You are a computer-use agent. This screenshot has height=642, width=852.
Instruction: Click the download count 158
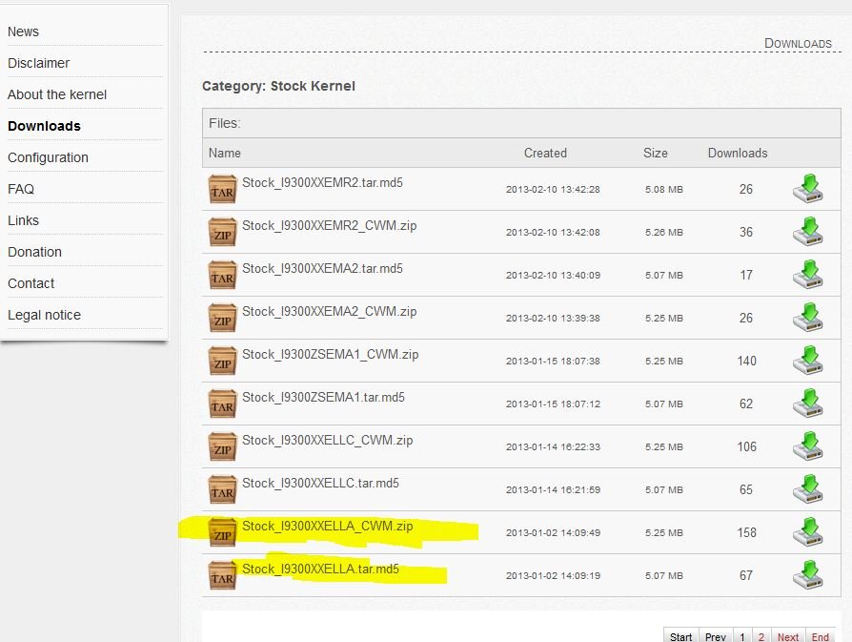coord(746,532)
